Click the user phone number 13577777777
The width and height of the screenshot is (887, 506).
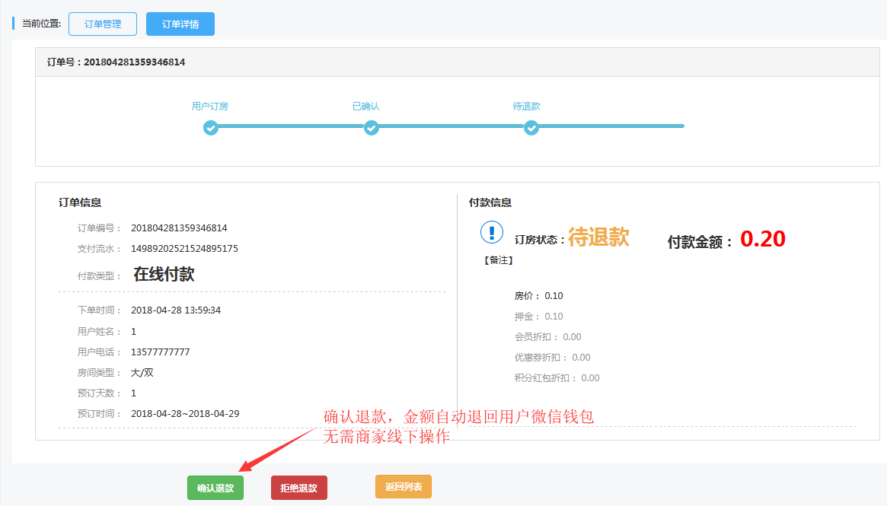coord(161,352)
